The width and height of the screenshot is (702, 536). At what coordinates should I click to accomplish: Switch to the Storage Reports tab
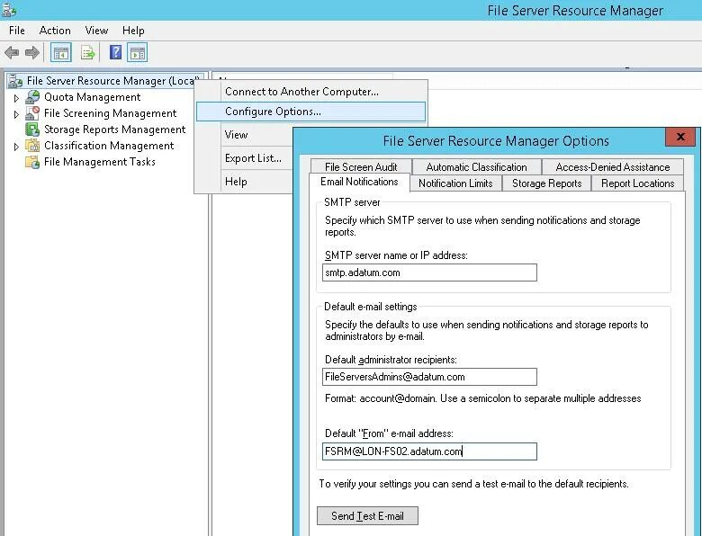click(x=546, y=183)
